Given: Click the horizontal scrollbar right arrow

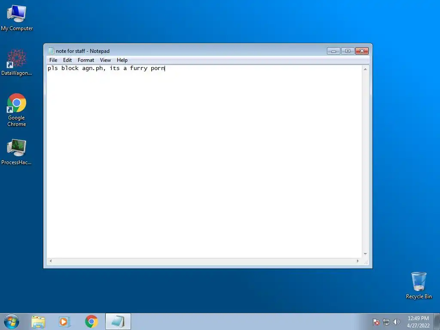Looking at the screenshot, I should click(358, 261).
